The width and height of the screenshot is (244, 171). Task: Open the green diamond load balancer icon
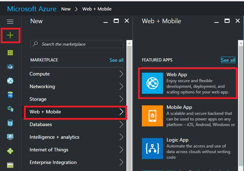pos(10,151)
